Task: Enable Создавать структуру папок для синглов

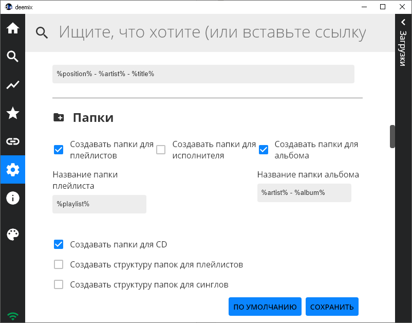Action: coord(59,284)
